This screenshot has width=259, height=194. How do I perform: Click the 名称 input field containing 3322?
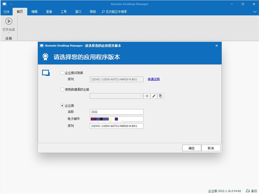(117, 112)
